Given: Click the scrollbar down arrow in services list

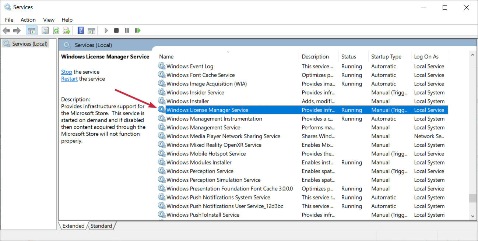Looking at the screenshot, I should click(472, 216).
